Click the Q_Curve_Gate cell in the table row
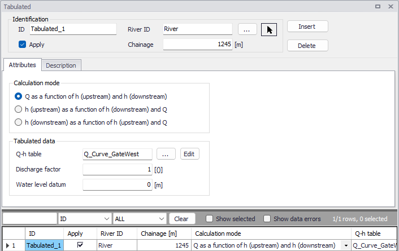Screen dimensions: 399x251 coord(374,245)
